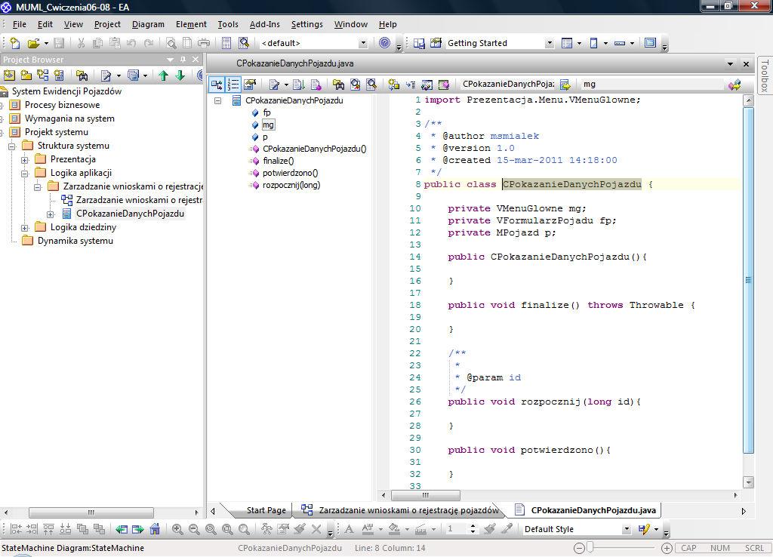Open the File menu
This screenshot has height=557, width=773.
[19, 24]
